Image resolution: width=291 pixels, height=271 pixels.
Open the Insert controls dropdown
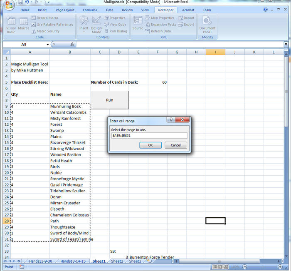coord(84,24)
